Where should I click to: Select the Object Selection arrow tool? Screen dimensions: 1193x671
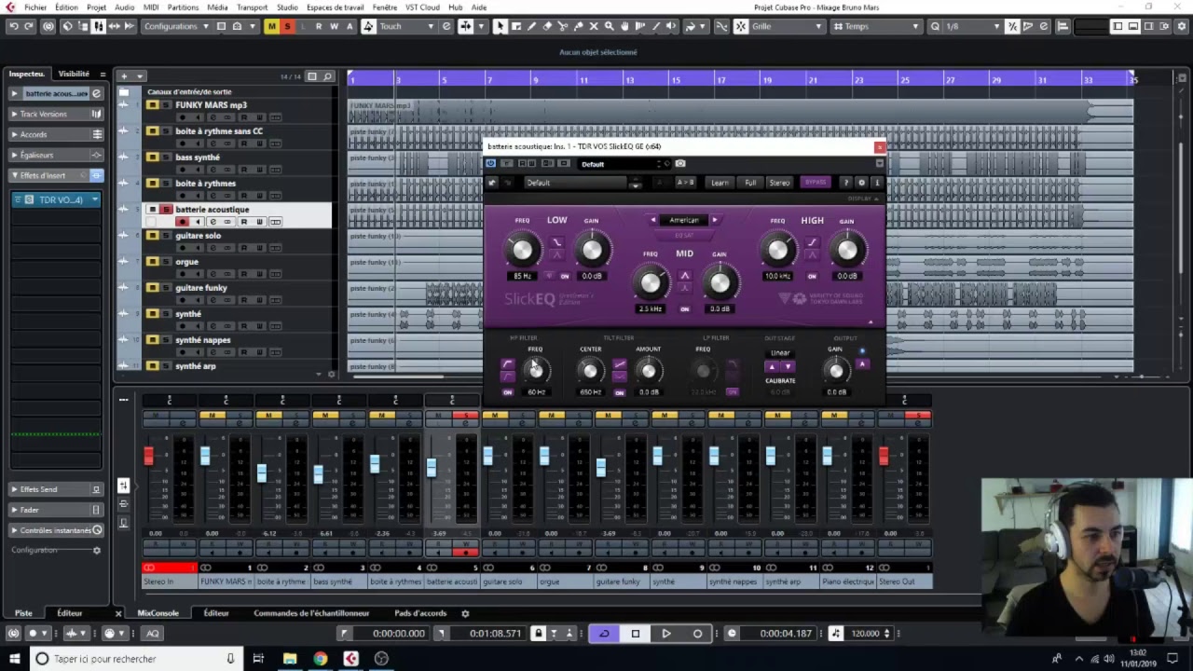[x=501, y=26]
